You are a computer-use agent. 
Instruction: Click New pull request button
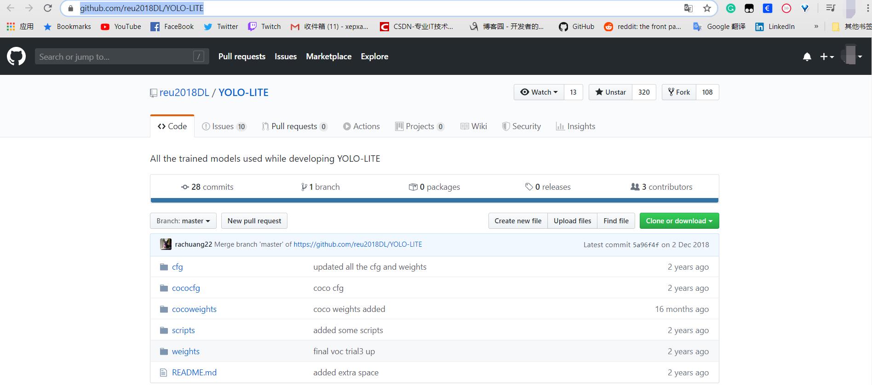[x=254, y=221]
